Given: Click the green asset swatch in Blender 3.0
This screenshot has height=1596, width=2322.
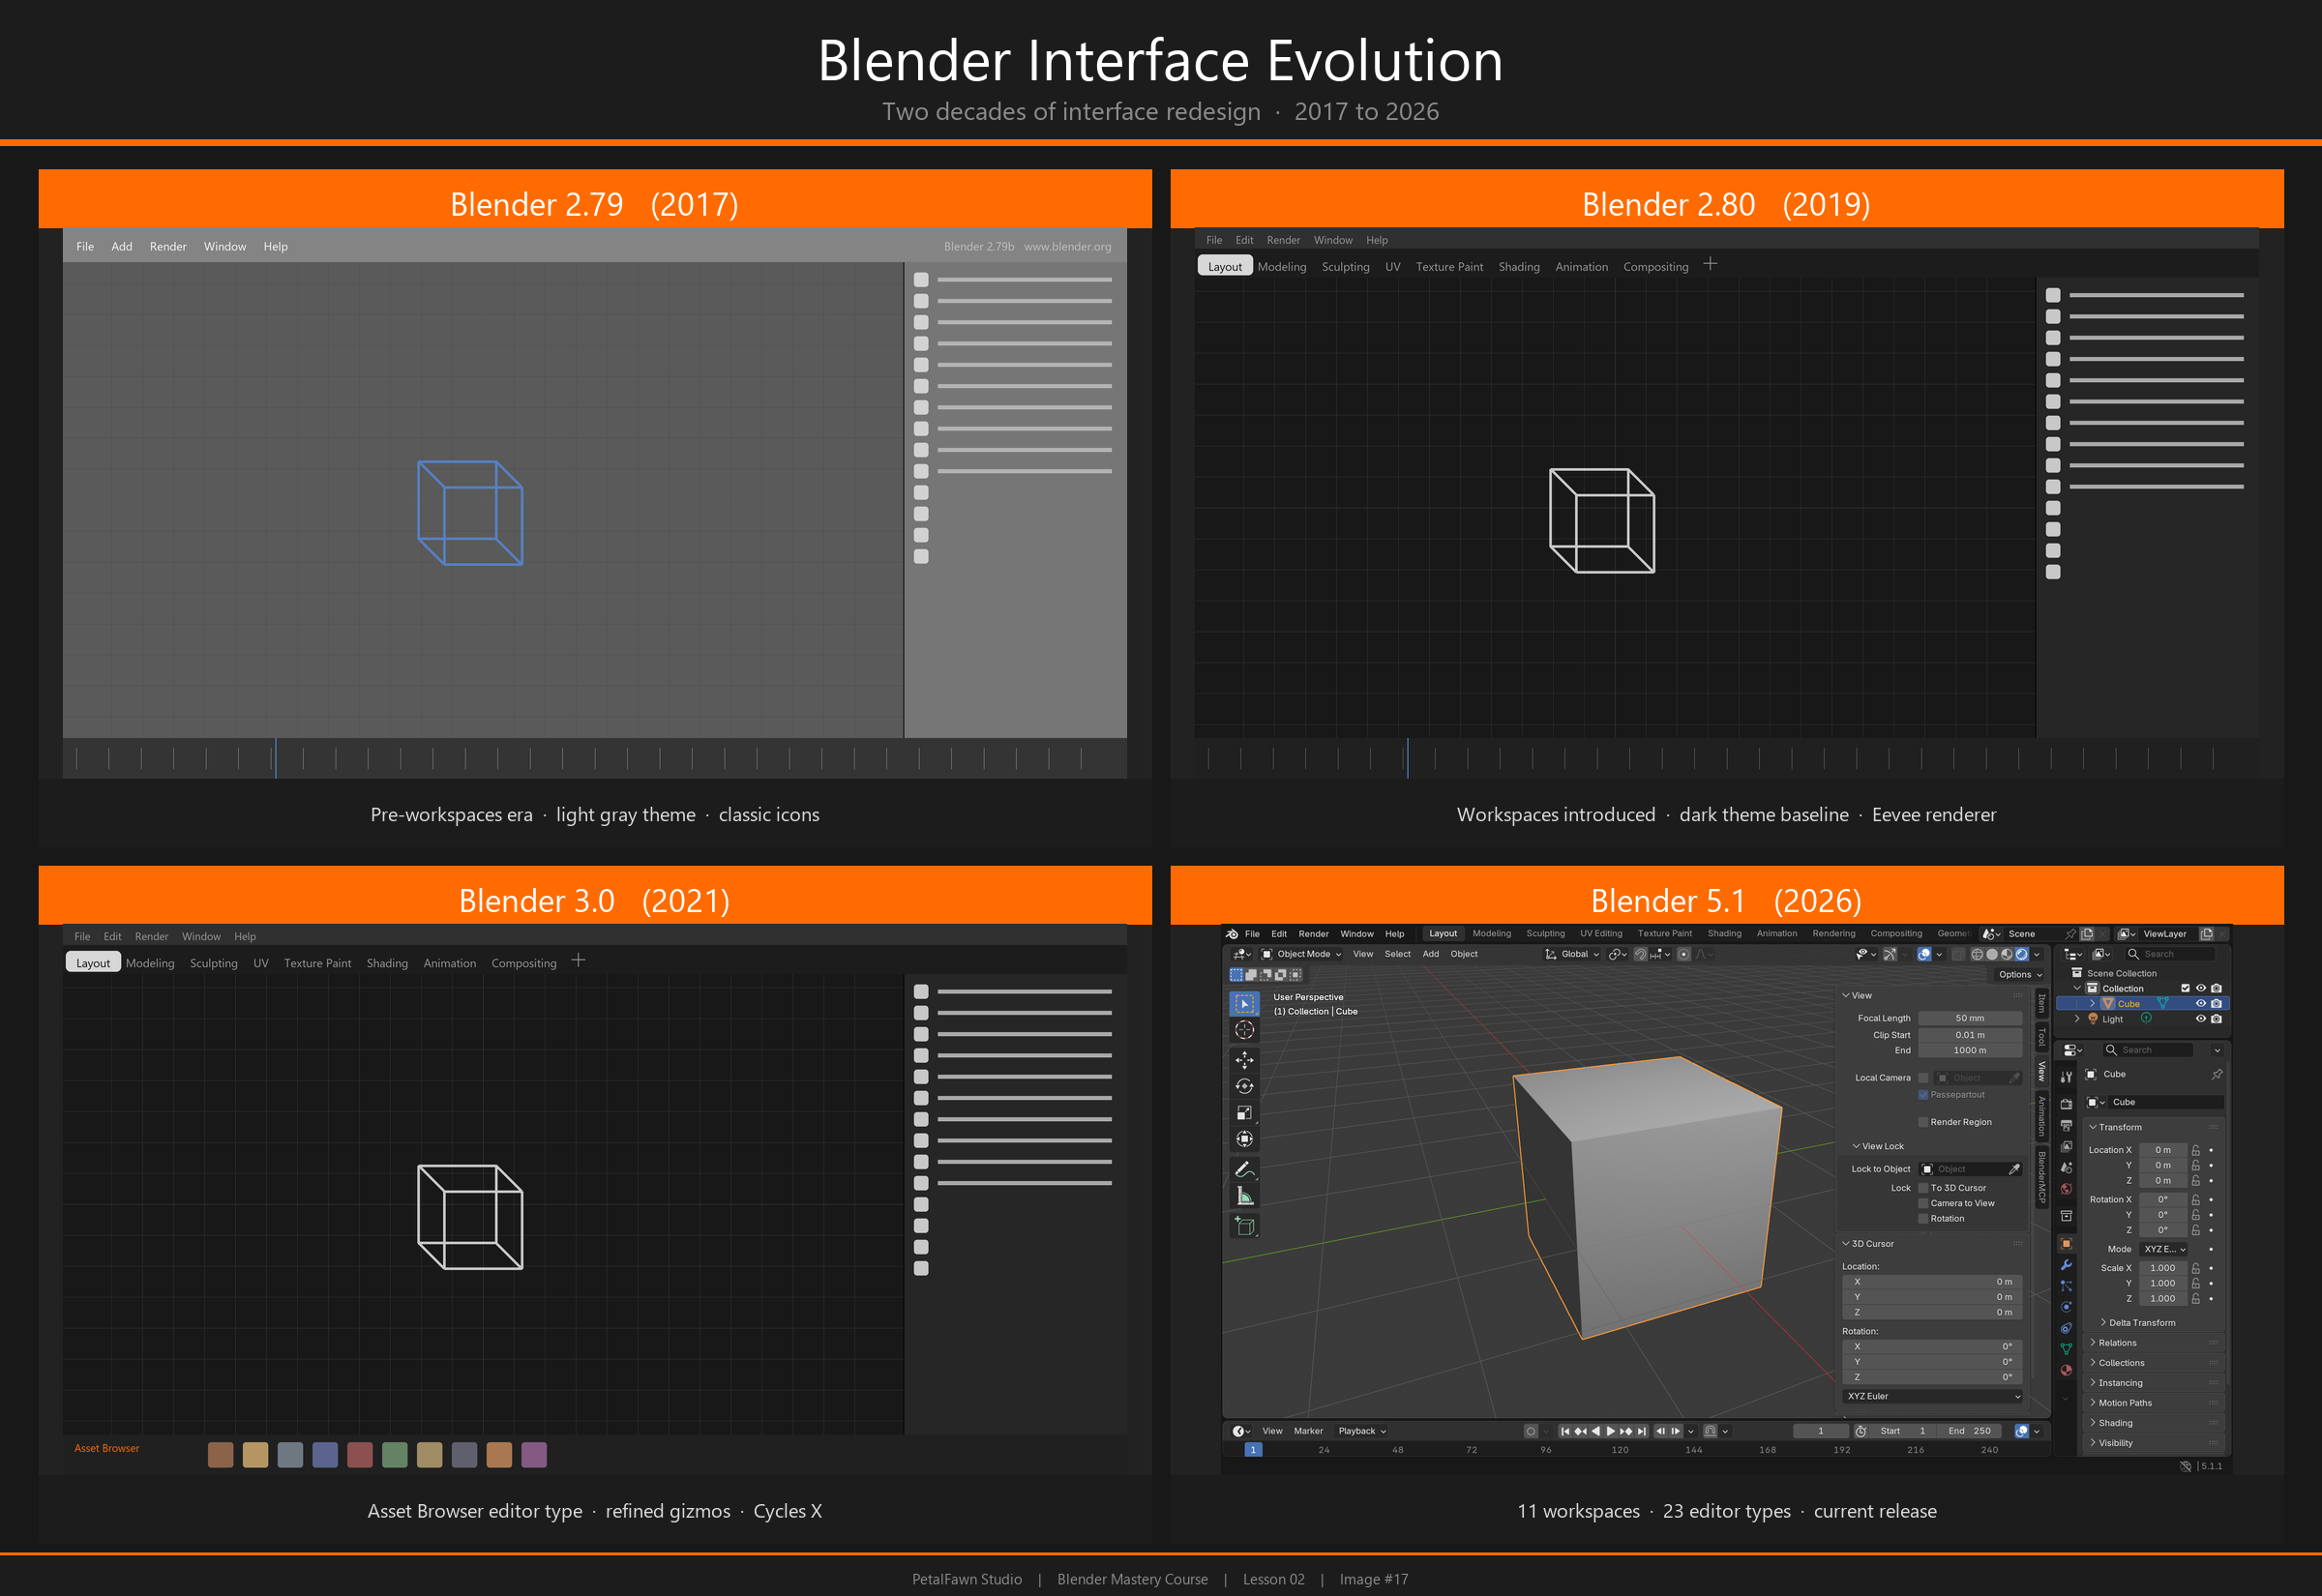Looking at the screenshot, I should coord(395,1456).
